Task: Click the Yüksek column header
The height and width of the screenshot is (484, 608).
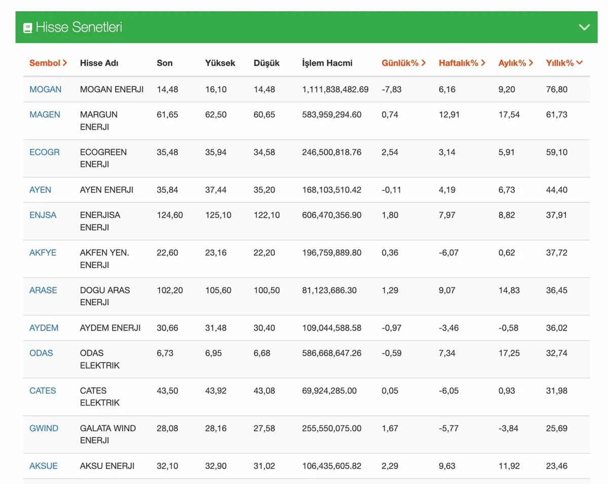Action: 220,63
